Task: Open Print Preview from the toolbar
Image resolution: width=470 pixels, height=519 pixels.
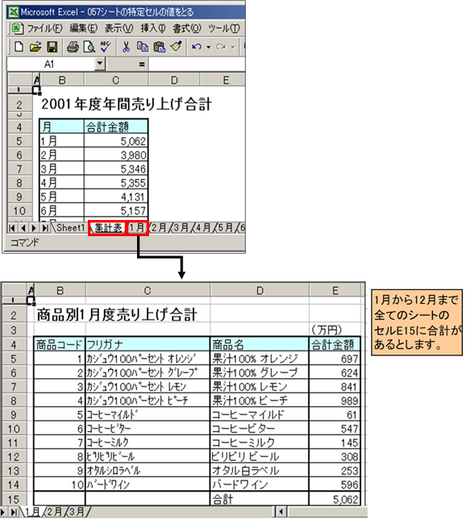Action: pyautogui.click(x=89, y=47)
